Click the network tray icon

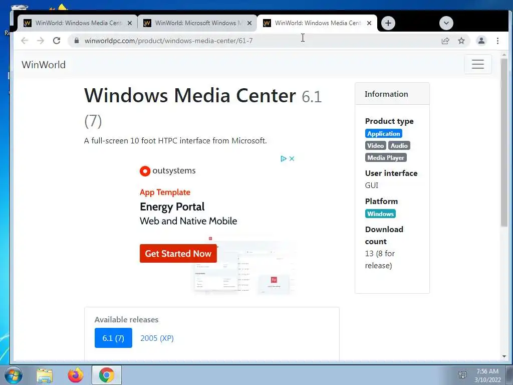click(x=462, y=375)
